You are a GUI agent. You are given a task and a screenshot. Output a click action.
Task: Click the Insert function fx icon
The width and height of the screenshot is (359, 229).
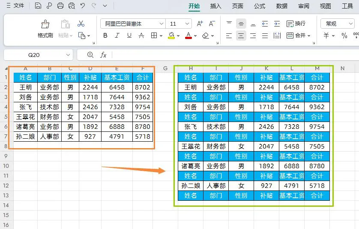(x=103, y=55)
